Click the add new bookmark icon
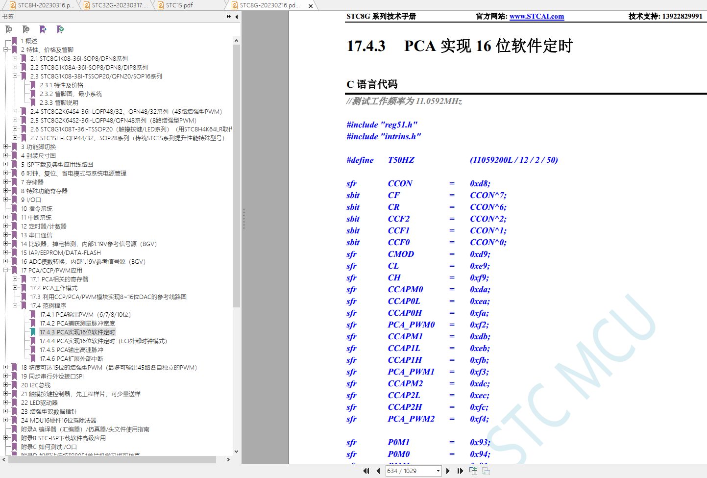 coord(26,29)
